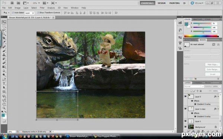Toggle the Auto-Select checkbox
The width and height of the screenshot is (223, 139).
(x=13, y=13)
